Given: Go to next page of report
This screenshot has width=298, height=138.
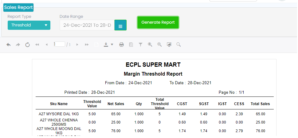Looking at the screenshot, I should [77, 45].
